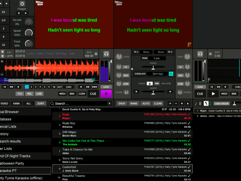Click the LOAD SINGER button
241x181 pixels.
221,103
